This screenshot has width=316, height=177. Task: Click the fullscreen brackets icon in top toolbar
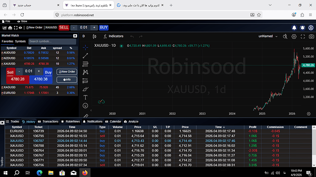tap(16, 27)
